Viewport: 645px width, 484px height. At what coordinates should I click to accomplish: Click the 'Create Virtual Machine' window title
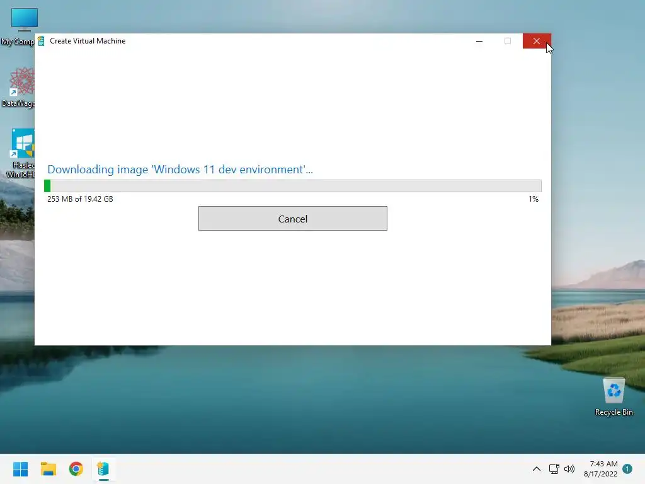(88, 41)
